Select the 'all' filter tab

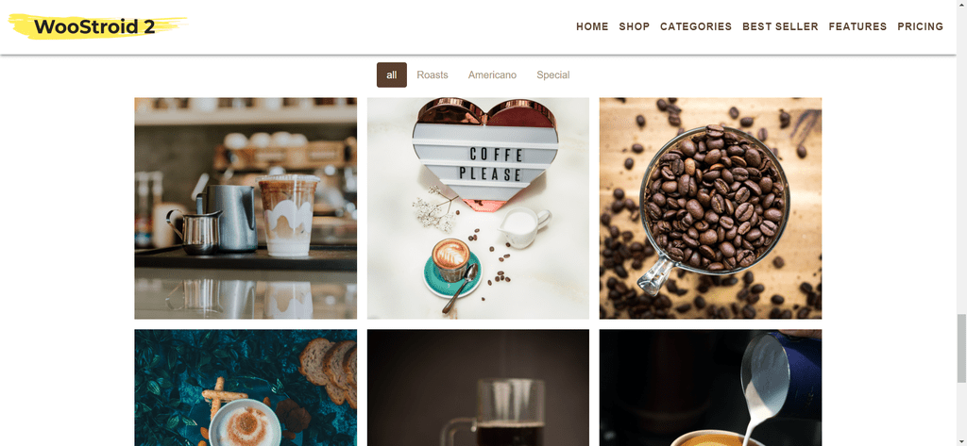pyautogui.click(x=392, y=74)
